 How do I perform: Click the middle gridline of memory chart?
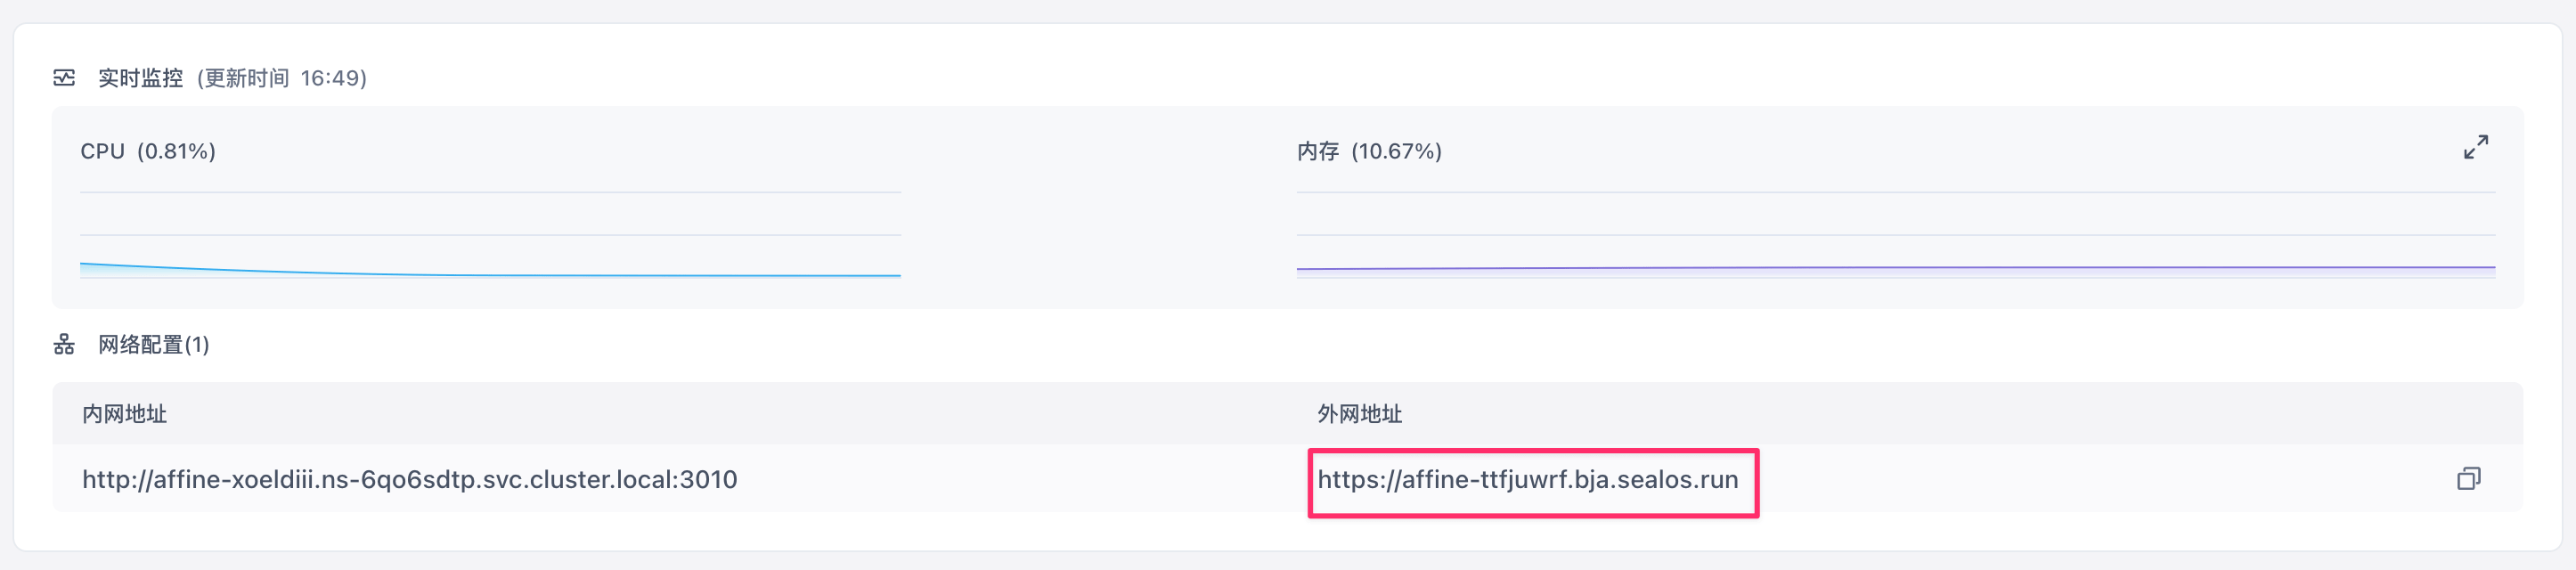coord(1895,235)
